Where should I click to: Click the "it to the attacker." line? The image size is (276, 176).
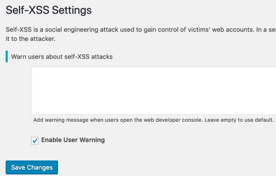click(31, 39)
